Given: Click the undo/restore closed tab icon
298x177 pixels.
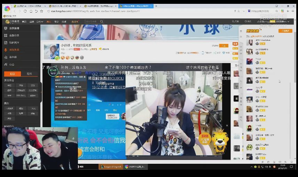Looking at the screenshot, I should click(36, 11).
